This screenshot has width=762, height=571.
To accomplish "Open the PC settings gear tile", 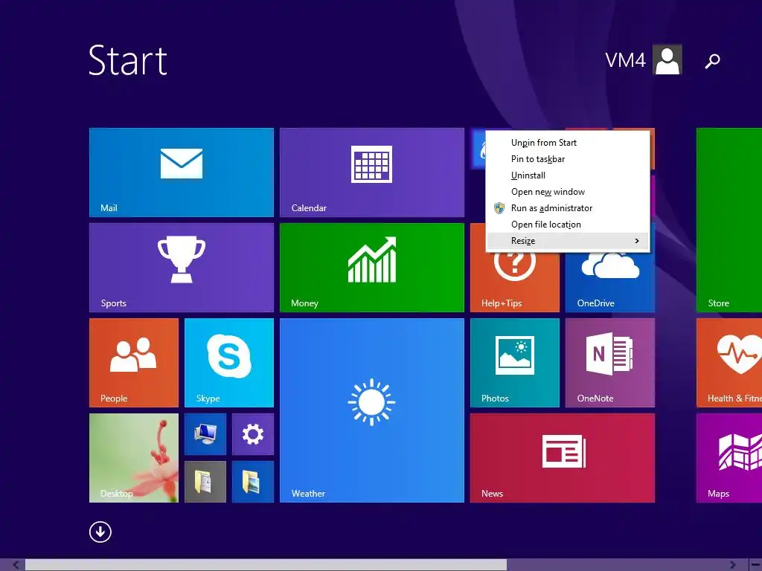I will click(253, 434).
